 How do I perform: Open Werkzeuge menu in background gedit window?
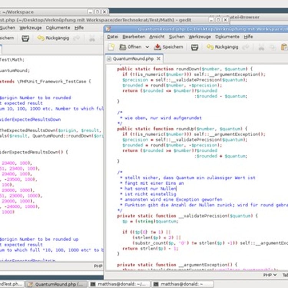coord(31,28)
